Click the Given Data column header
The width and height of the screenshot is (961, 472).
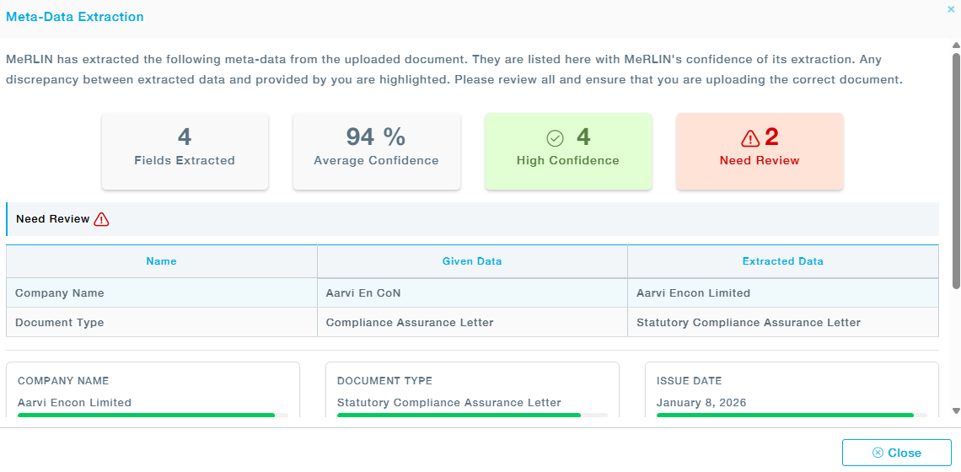(x=472, y=261)
